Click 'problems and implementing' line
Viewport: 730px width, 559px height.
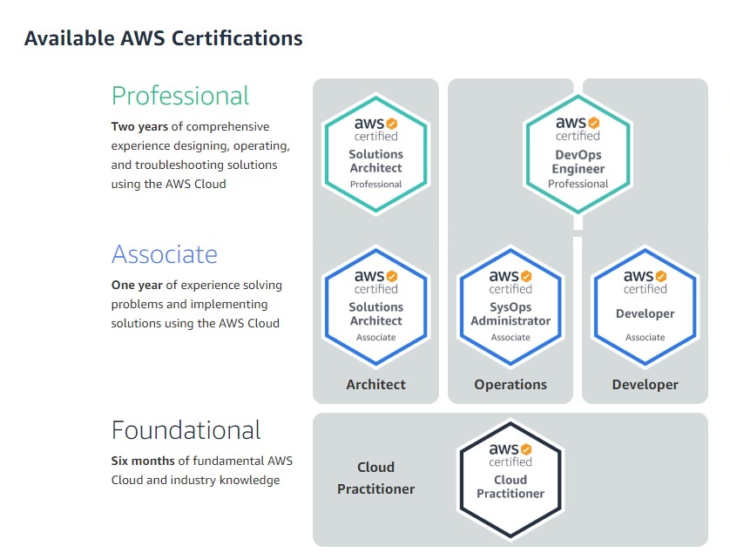(190, 305)
